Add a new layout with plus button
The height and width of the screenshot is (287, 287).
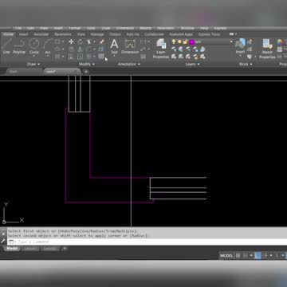point(65,249)
